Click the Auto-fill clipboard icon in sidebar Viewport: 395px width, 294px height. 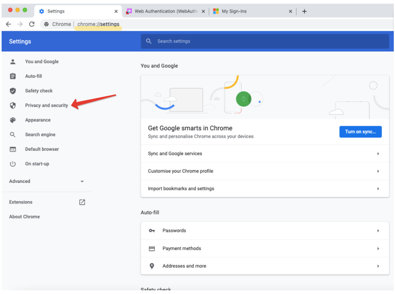coord(13,76)
